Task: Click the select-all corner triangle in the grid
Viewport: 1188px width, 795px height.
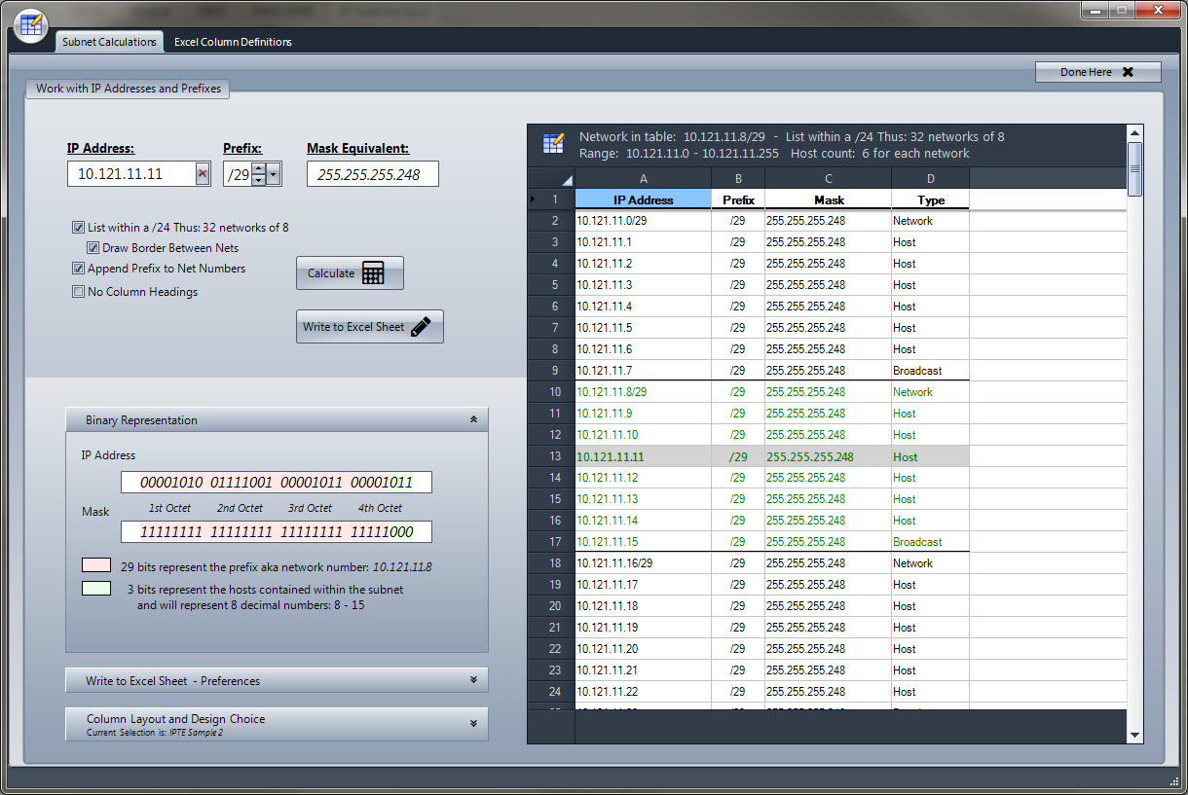Action: click(x=568, y=180)
